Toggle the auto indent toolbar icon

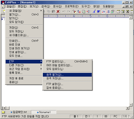coord(103,12)
